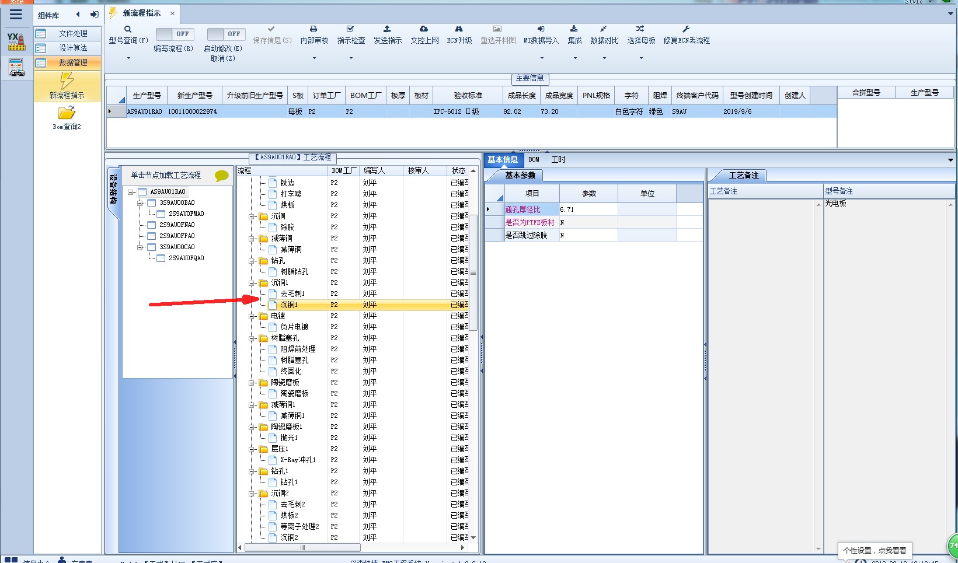Open dropdown arrow under 型号查询(F)
The image size is (958, 563).
pyautogui.click(x=128, y=58)
